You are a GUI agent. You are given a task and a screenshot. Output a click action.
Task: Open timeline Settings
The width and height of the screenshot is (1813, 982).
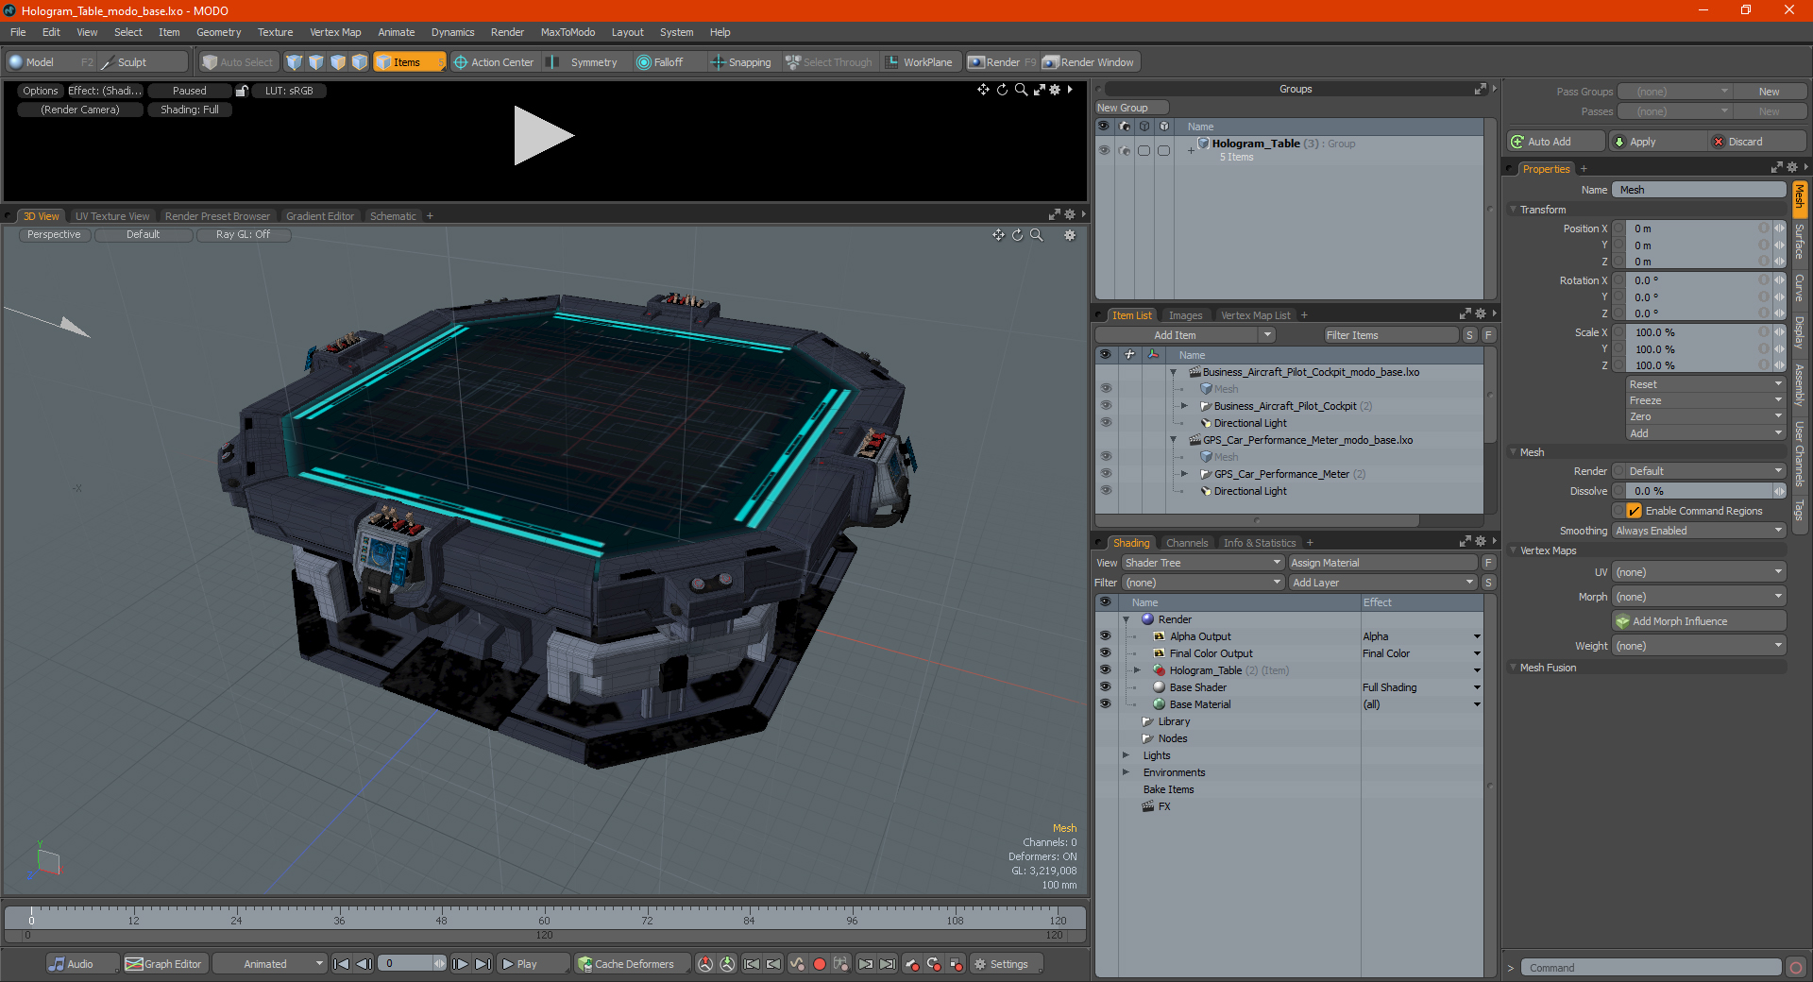tap(1007, 964)
